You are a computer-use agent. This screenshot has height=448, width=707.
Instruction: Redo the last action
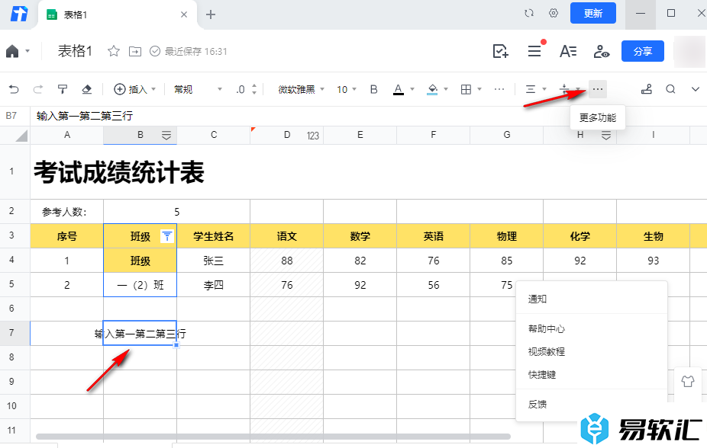[x=38, y=89]
